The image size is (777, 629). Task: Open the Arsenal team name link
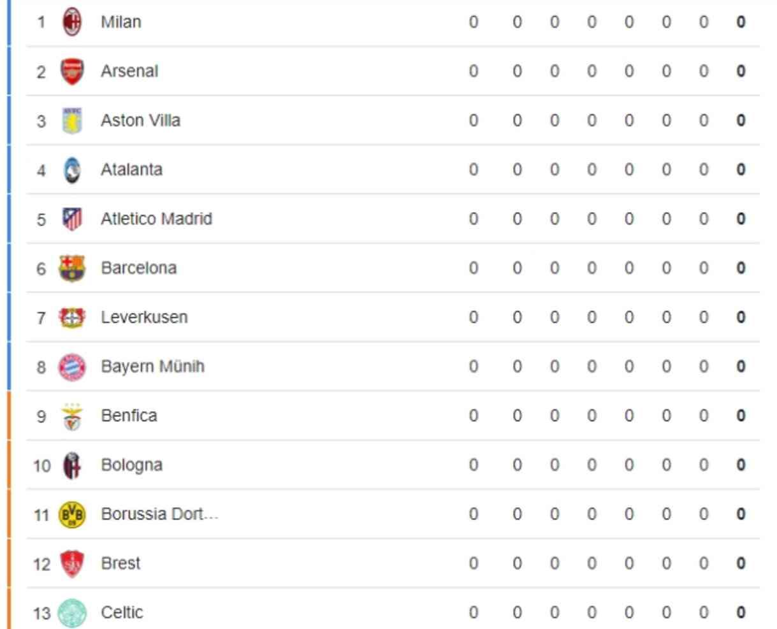129,71
